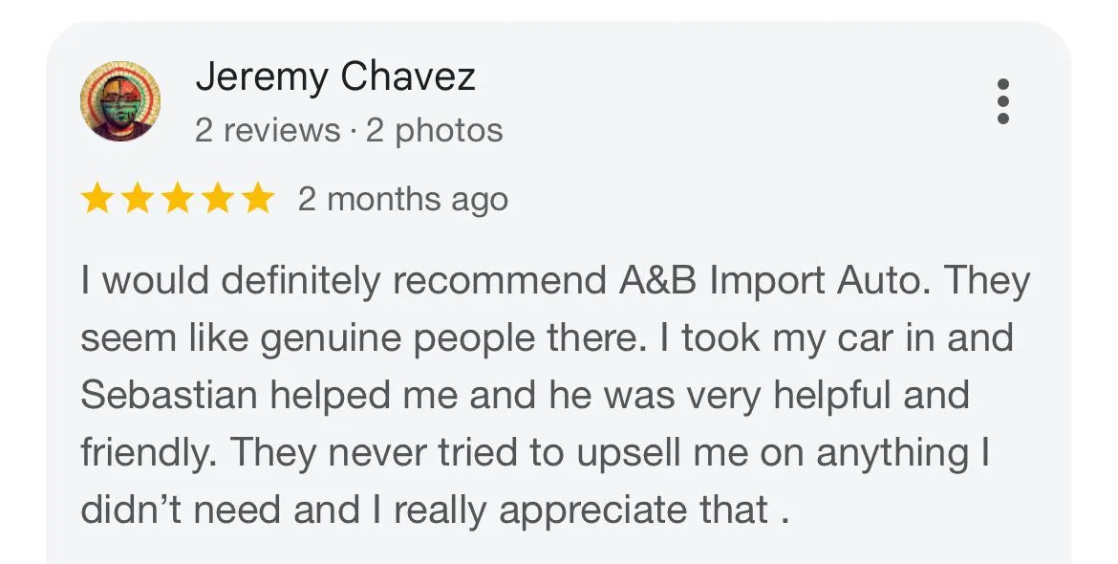Screen dimensions: 1118x564
Task: Click the word "genuine" in the review
Action: pos(330,339)
